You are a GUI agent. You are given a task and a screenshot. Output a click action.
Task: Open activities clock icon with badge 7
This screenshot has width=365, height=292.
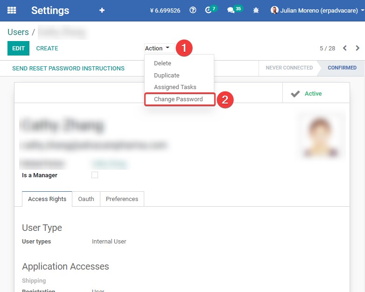(x=211, y=10)
